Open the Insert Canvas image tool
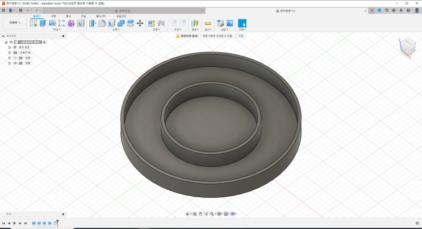422x229 pixels. [229, 23]
